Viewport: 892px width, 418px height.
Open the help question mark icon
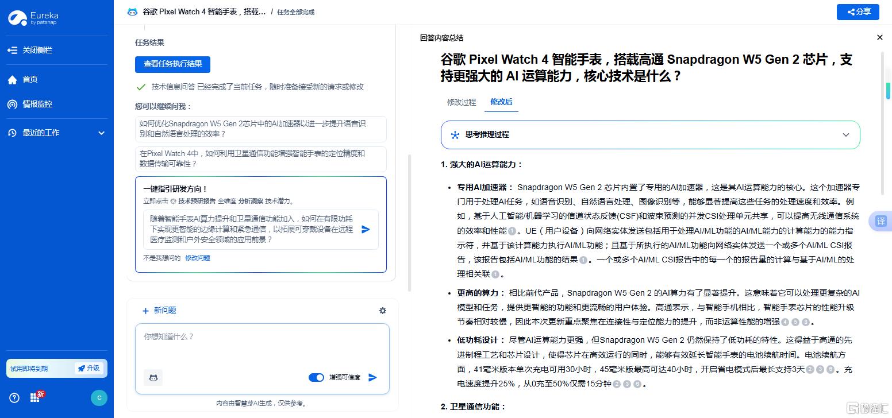point(14,398)
